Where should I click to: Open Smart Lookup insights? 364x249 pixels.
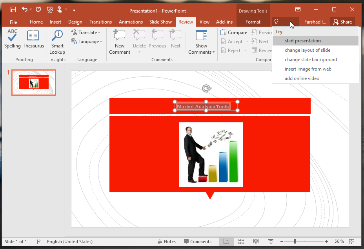[x=57, y=42]
